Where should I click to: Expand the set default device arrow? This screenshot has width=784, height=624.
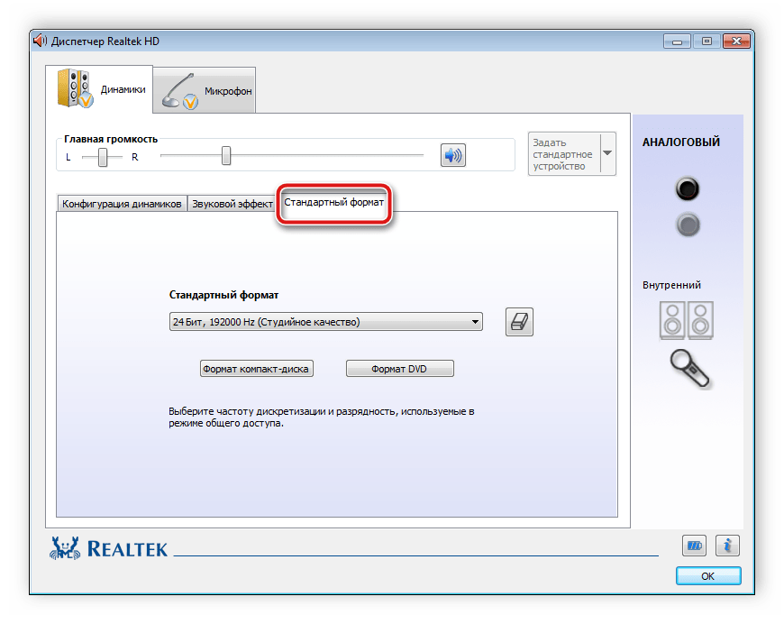click(607, 153)
